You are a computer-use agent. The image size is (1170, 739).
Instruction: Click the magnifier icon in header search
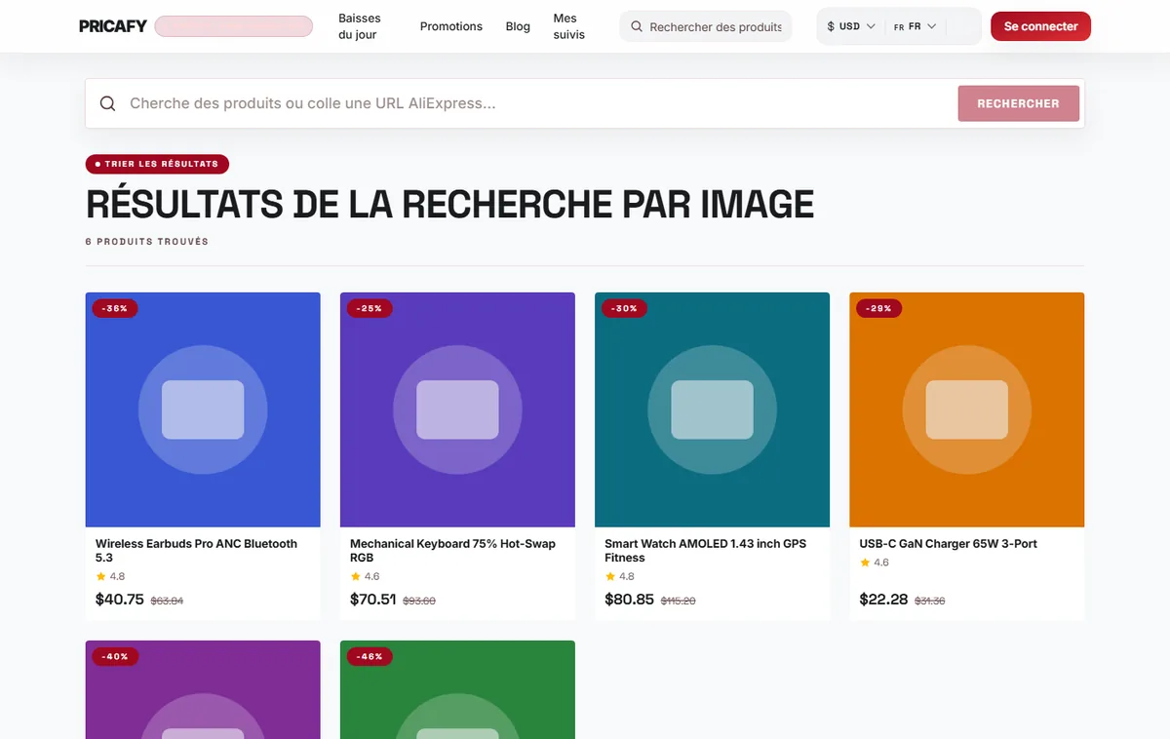click(x=637, y=26)
